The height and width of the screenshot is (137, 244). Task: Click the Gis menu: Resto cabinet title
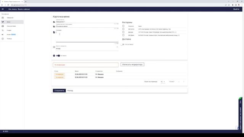(x=19, y=9)
